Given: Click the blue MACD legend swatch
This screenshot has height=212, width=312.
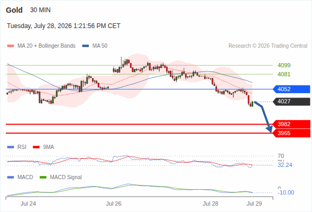Looking at the screenshot, I should [11, 178].
